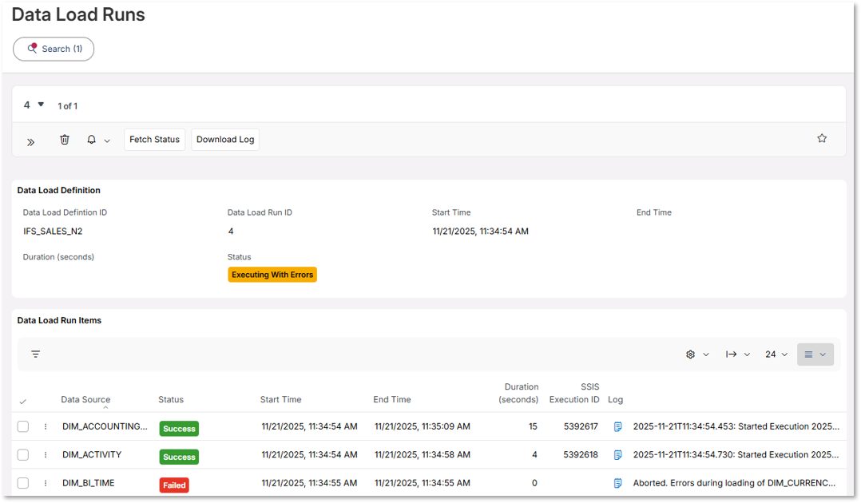
Task: Click the DIM_BI_TIME data source cell
Action: point(89,483)
